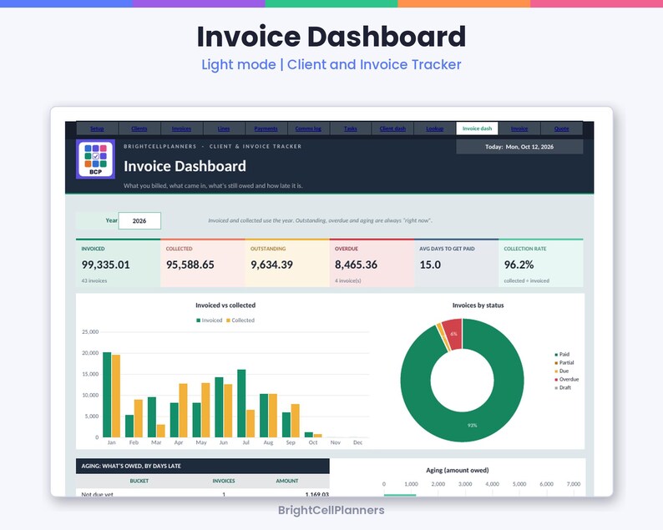The width and height of the screenshot is (663, 530).
Task: Click the Invoiced total 99,335.01
Action: [106, 265]
